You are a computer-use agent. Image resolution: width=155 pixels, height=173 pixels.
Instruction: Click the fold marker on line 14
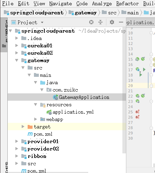coord(151,54)
